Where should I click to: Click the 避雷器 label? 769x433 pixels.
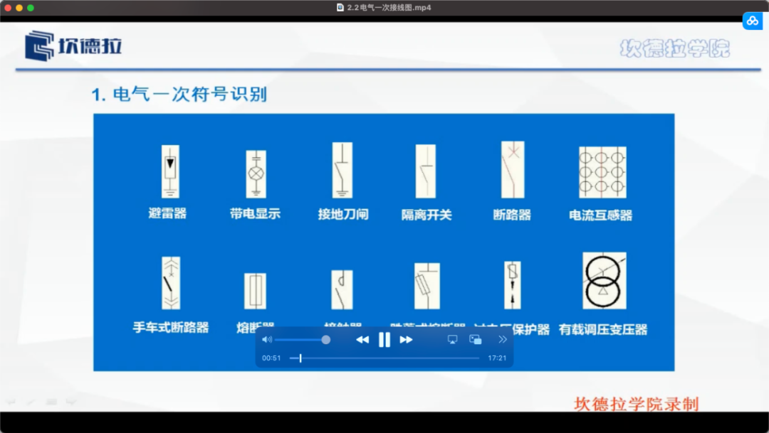pyautogui.click(x=167, y=213)
